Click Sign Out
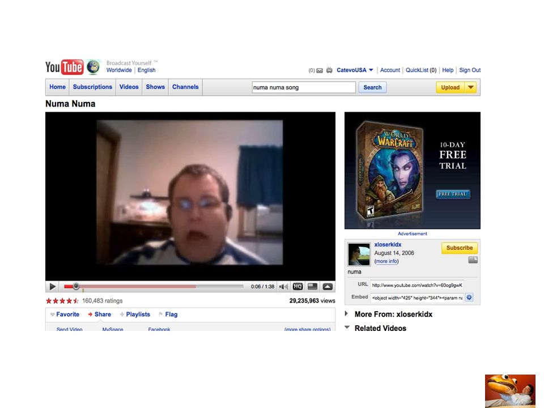The image size is (544, 408). click(470, 70)
